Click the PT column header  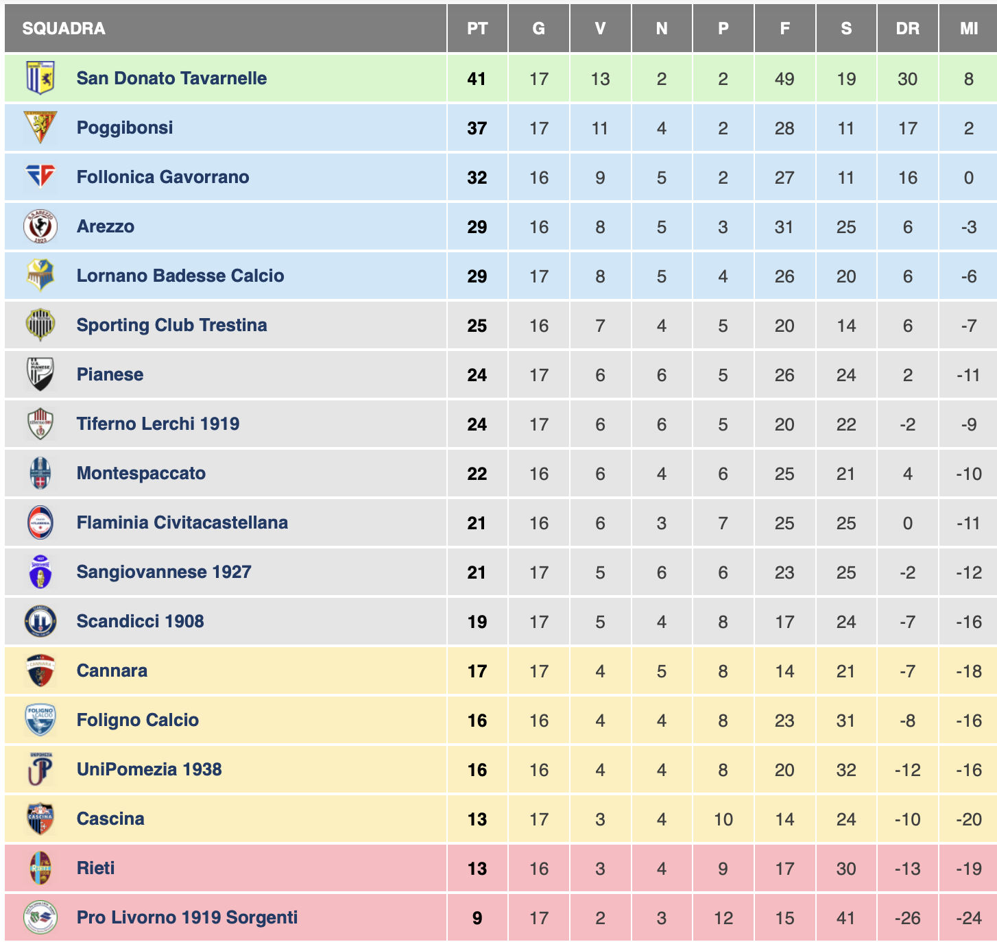[x=477, y=29]
